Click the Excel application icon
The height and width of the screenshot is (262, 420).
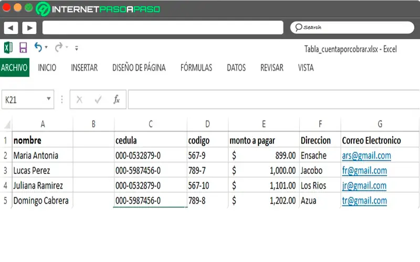tap(8, 48)
